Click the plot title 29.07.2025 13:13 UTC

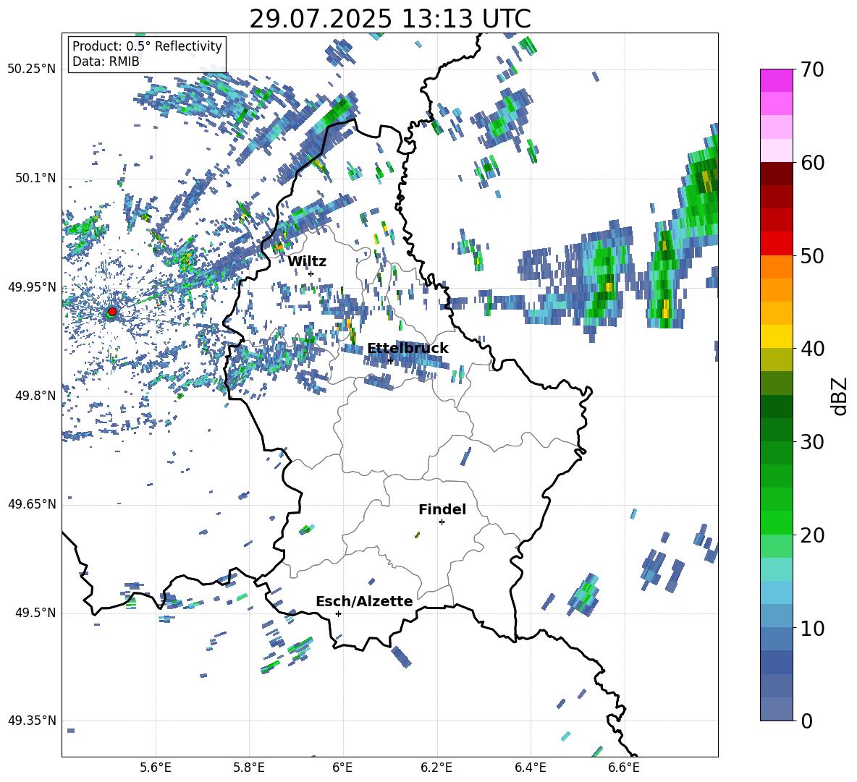390,19
